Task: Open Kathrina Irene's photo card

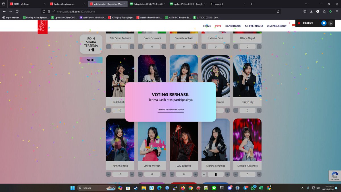Action: tap(120, 140)
